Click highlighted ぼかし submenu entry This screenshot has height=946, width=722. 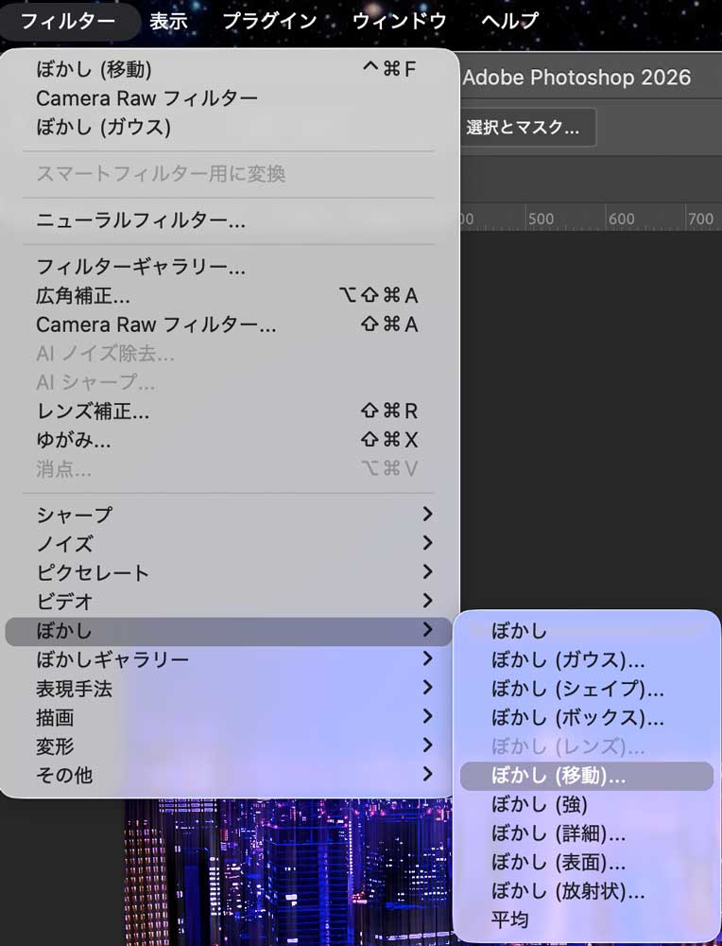(229, 631)
